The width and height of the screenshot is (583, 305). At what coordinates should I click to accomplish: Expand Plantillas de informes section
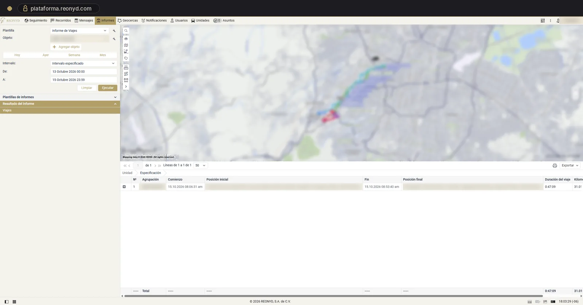(60, 97)
